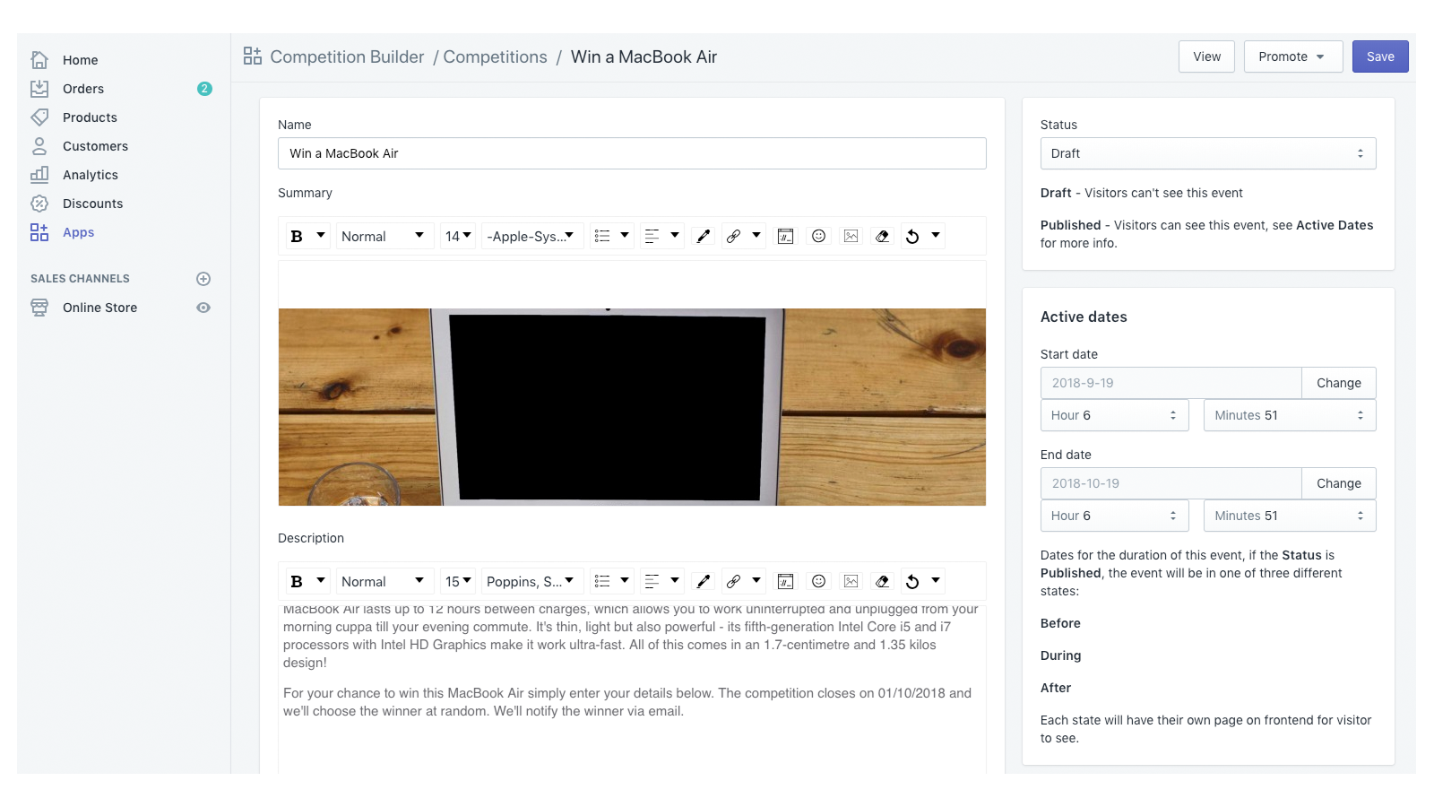The image size is (1434, 807).
Task: Click the undo icon in Summary toolbar
Action: 912,237
